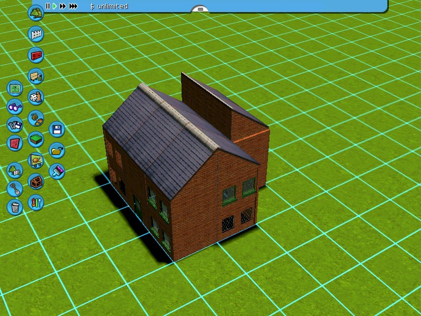Set game to normal play speed
The image size is (421, 316).
(54, 6)
